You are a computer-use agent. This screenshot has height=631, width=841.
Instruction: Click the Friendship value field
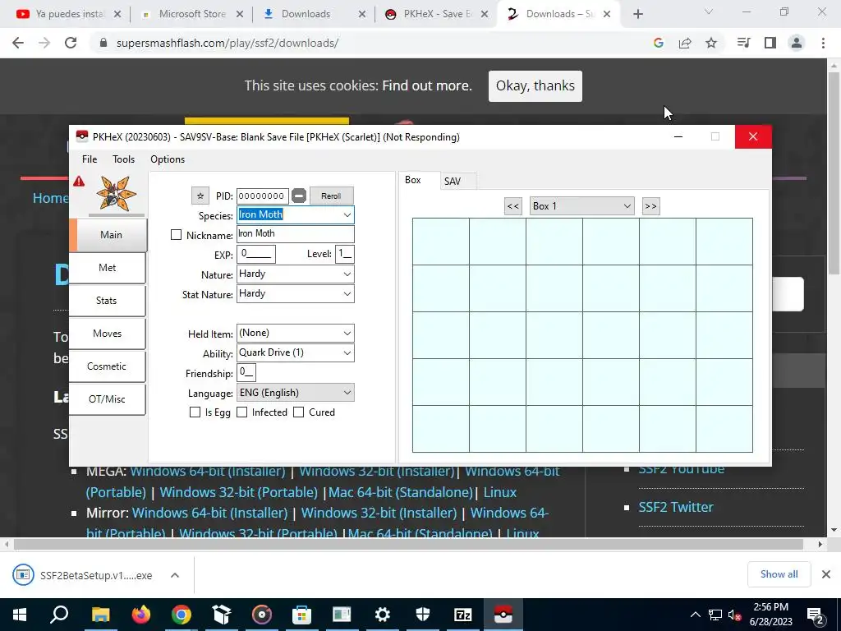(246, 372)
